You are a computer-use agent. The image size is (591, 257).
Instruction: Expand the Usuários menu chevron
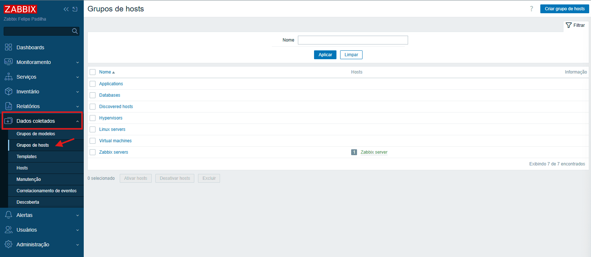pyautogui.click(x=78, y=230)
